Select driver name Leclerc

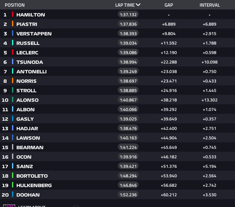27,52
